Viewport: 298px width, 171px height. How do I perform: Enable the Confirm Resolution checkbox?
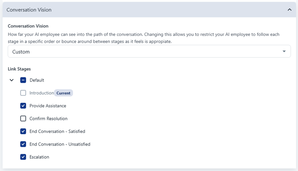click(x=23, y=119)
